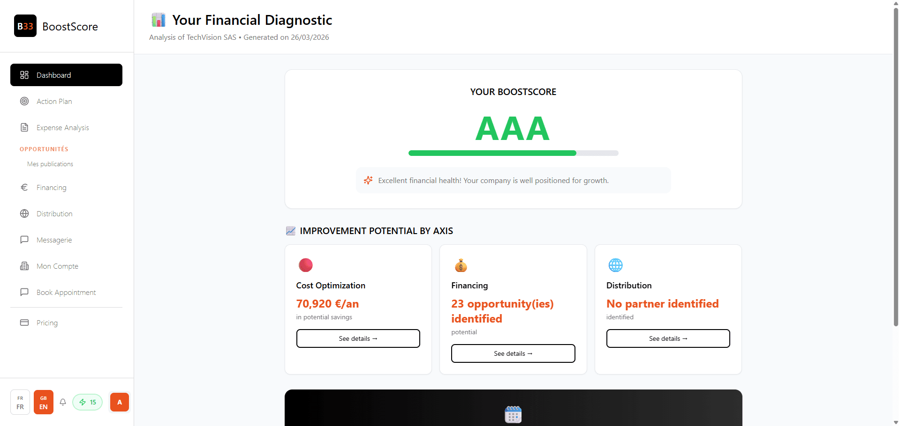Select the Dashboard grid icon

24,75
